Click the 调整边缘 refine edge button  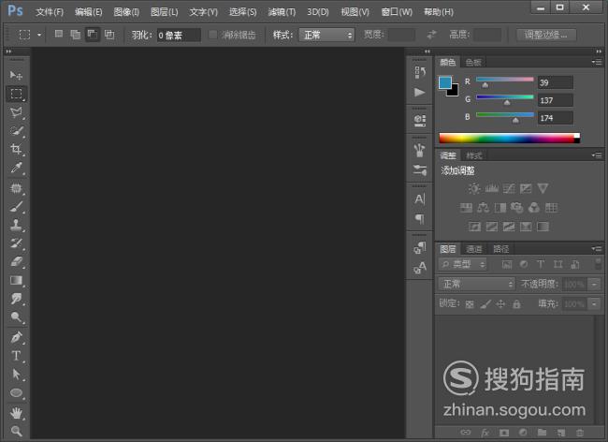(x=546, y=35)
